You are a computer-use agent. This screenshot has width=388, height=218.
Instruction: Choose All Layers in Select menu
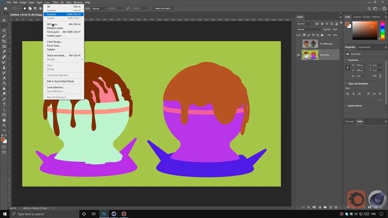click(64, 24)
